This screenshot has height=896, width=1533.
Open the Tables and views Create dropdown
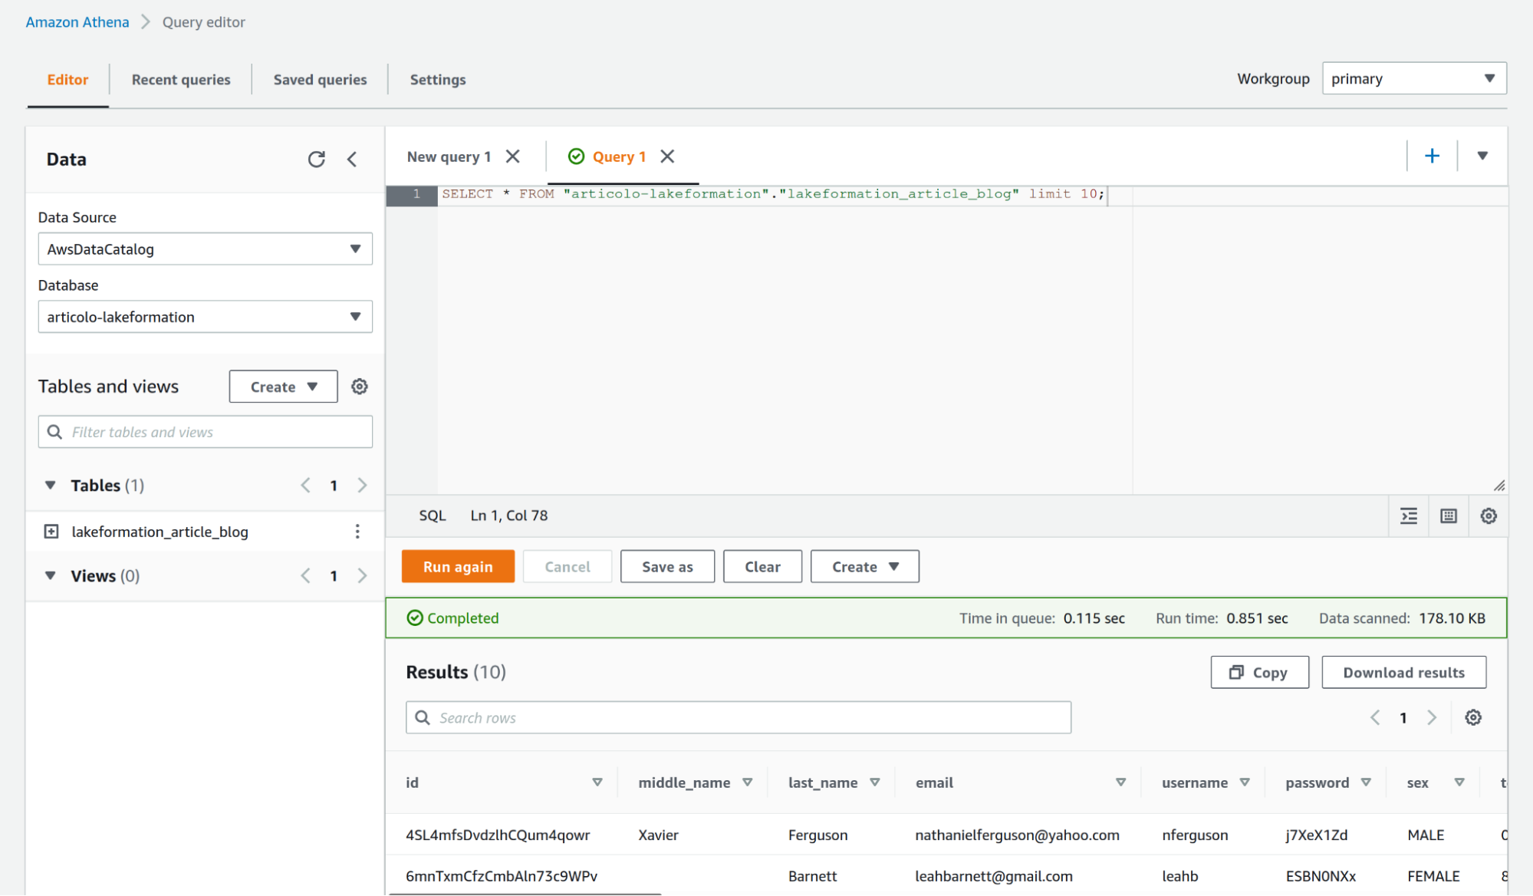pos(283,387)
